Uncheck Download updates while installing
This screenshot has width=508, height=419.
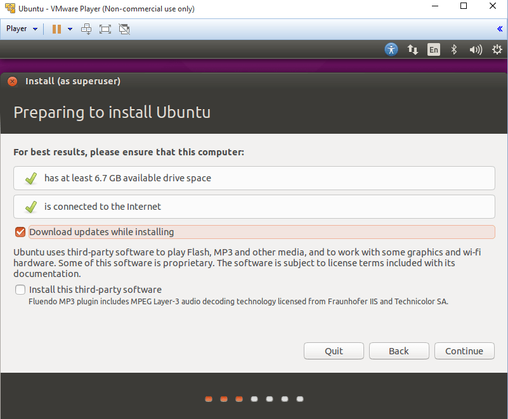[x=20, y=232]
